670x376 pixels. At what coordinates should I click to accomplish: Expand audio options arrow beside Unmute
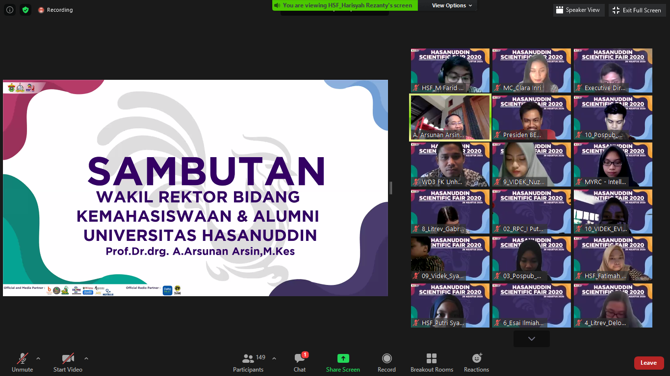[38, 358]
